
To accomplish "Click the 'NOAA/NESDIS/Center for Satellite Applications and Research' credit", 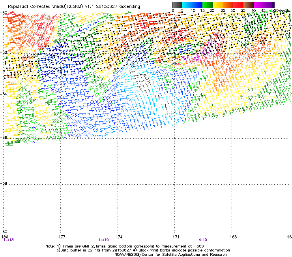I will 170,255.
